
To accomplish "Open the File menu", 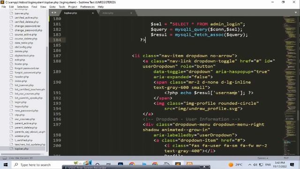I will 4,7.
